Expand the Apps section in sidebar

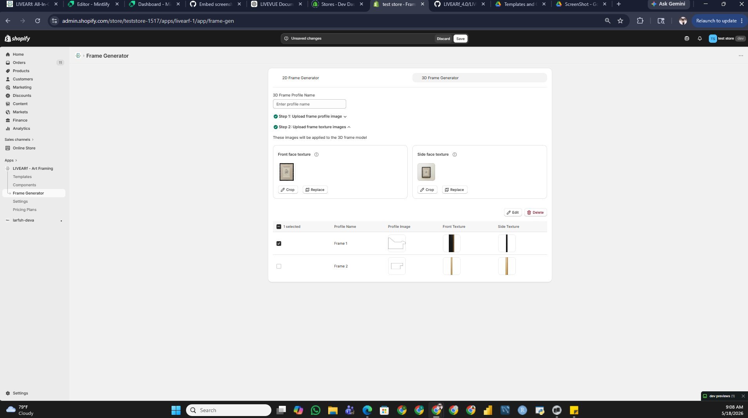coord(11,160)
